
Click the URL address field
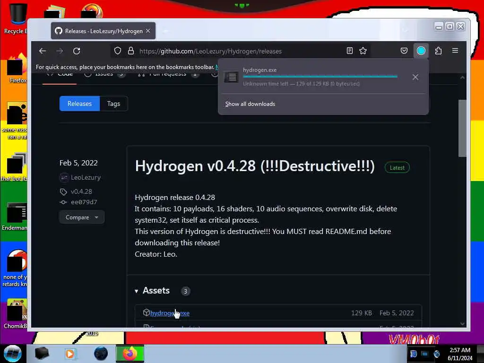point(241,51)
